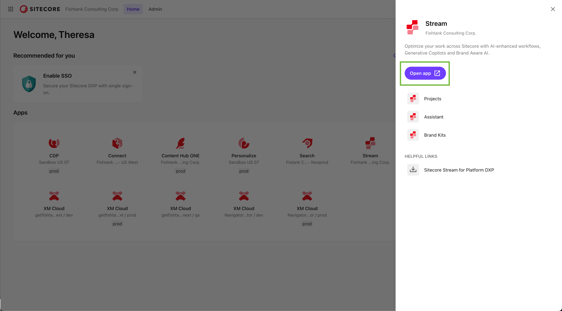This screenshot has width=562, height=311.
Task: Click the Fishtank Consulting Corp organization name
Action: click(92, 9)
